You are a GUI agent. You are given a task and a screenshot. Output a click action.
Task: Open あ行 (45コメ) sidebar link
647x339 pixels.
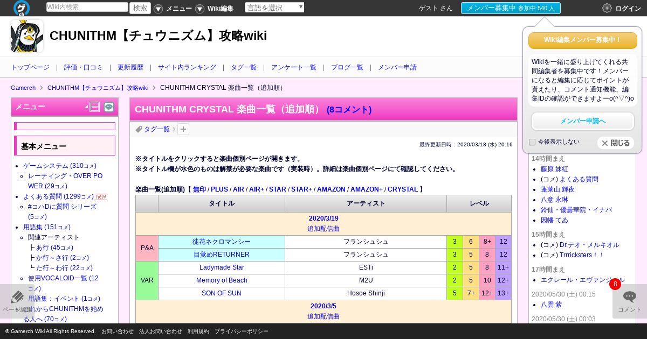tap(54, 248)
